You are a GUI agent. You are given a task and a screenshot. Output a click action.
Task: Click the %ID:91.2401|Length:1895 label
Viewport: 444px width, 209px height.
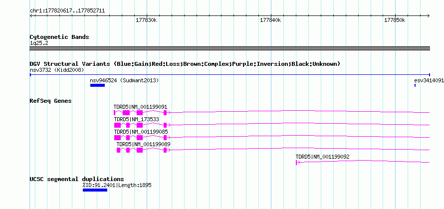[x=117, y=185]
